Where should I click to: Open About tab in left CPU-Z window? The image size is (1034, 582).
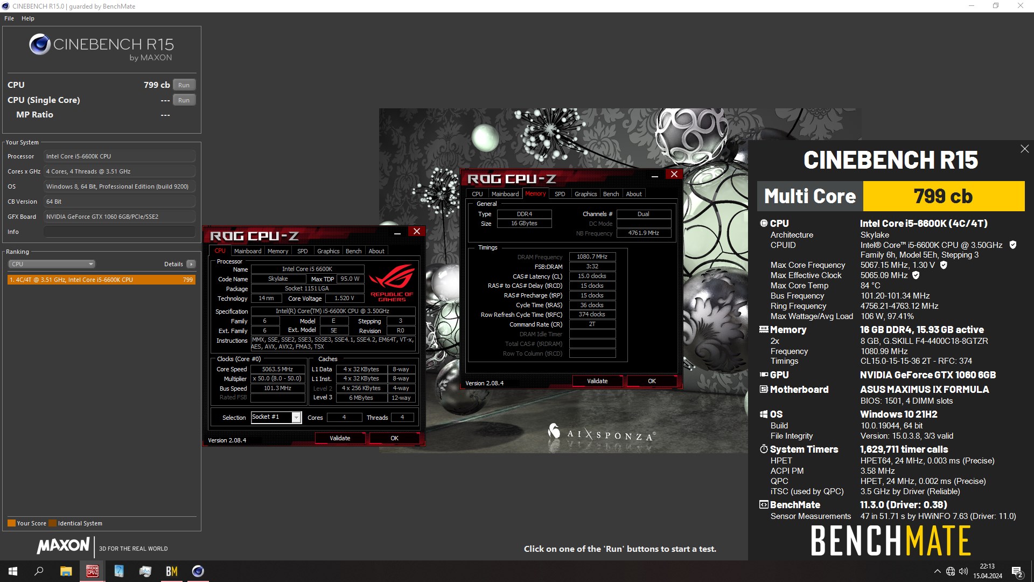tap(376, 251)
